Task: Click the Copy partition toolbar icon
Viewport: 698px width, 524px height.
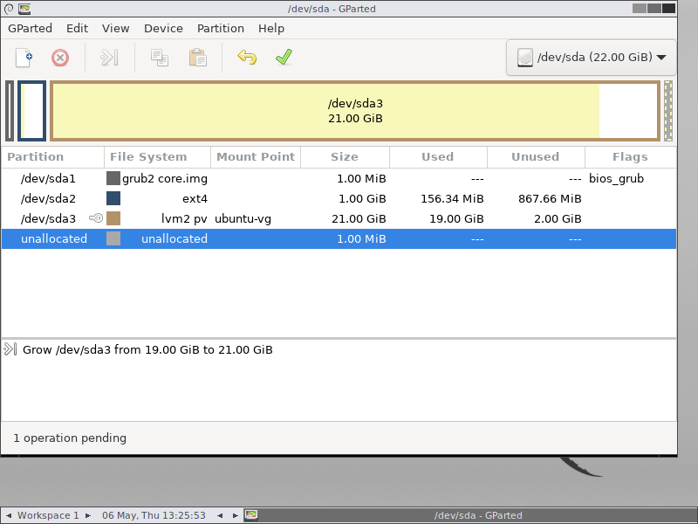Action: pos(159,58)
